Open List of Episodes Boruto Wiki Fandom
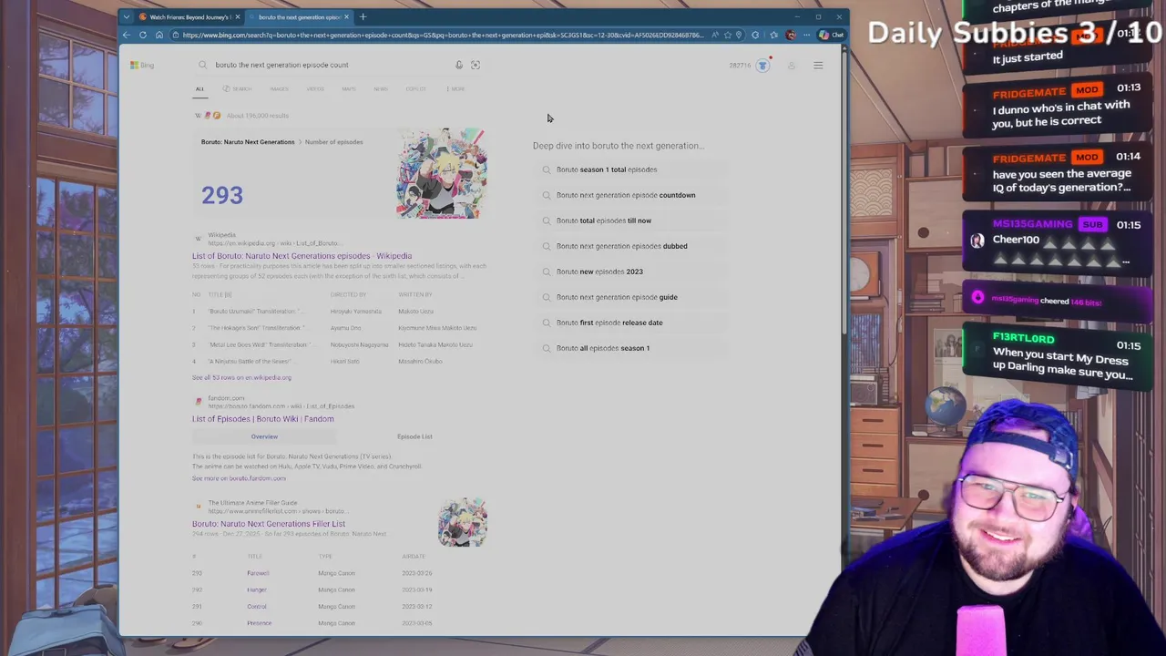The image size is (1166, 656). (263, 419)
